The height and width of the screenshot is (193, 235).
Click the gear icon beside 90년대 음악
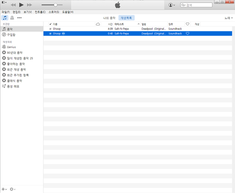(x=4, y=52)
